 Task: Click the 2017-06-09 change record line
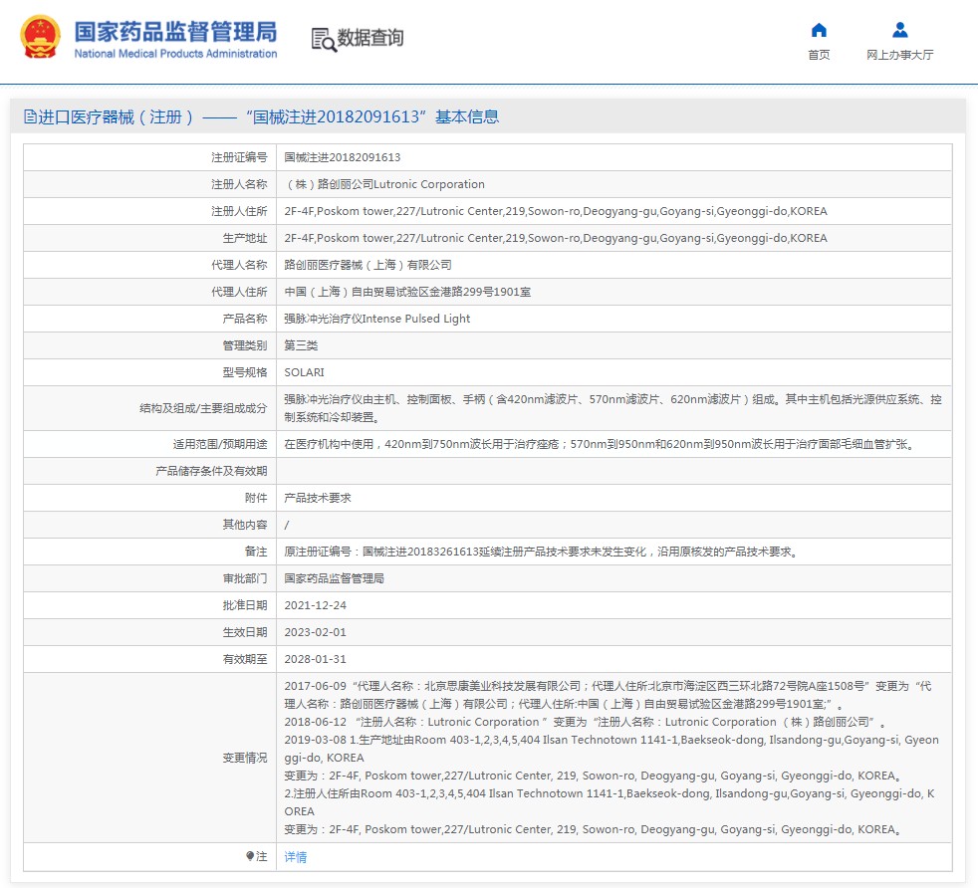click(x=609, y=695)
